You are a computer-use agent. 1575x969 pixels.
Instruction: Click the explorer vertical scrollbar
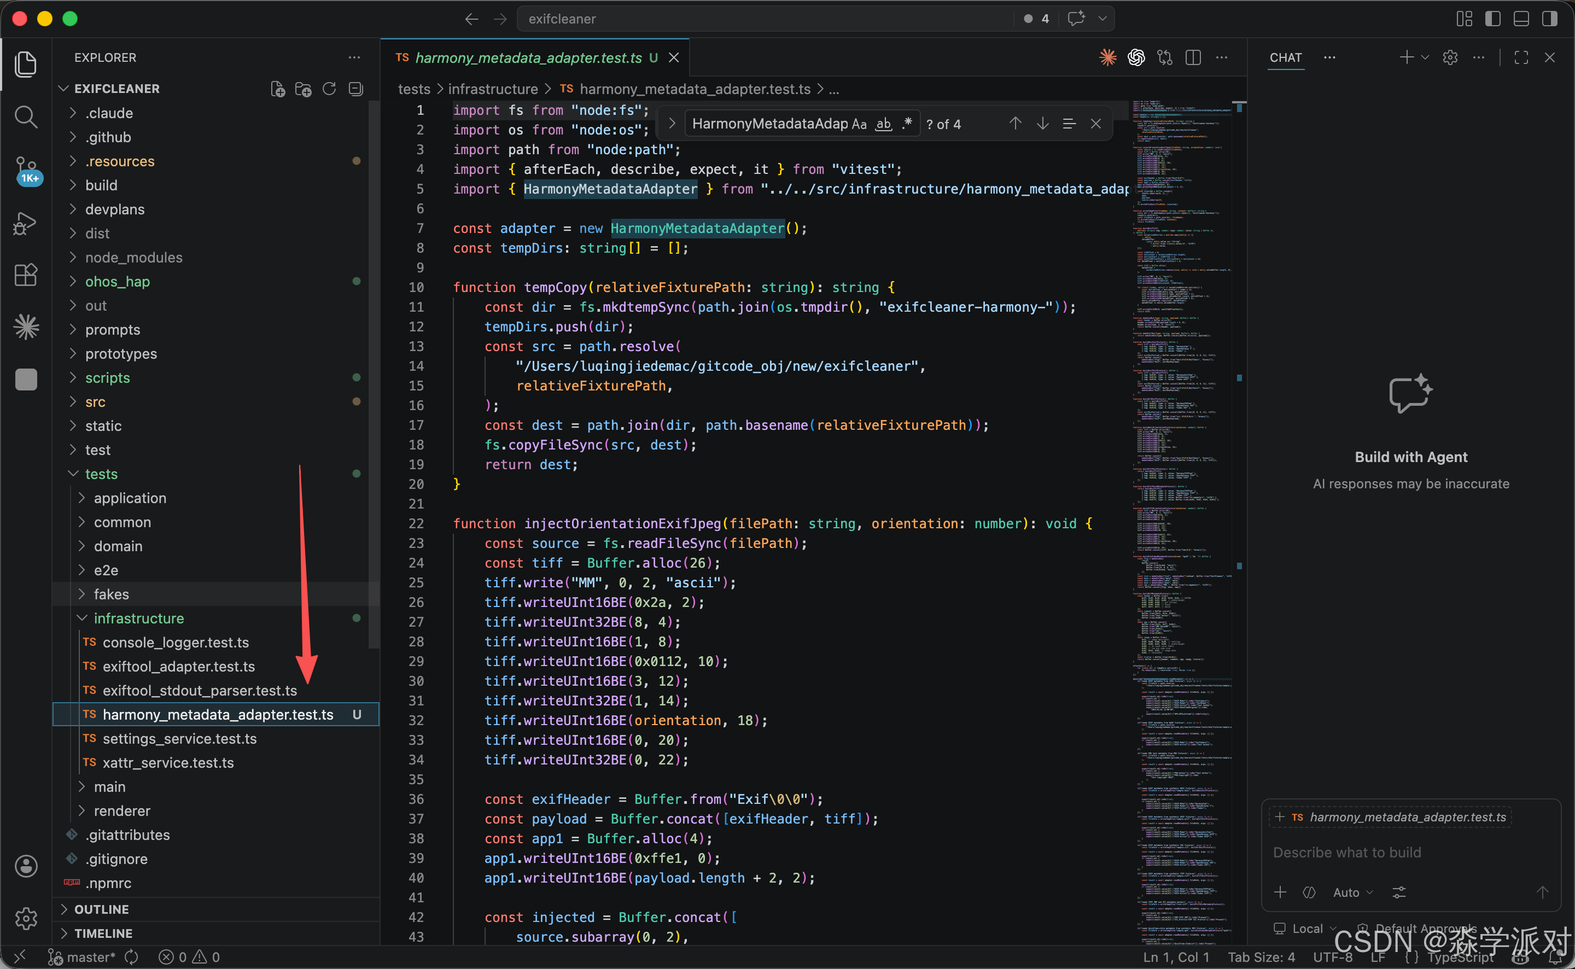tap(374, 375)
